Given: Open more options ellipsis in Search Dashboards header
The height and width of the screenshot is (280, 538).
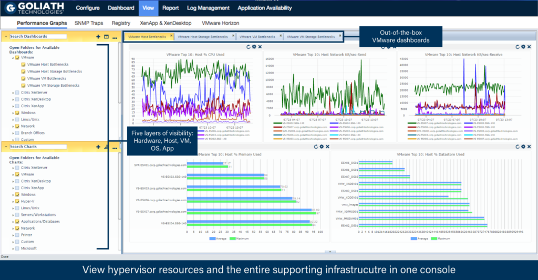Looking at the screenshot, I should pos(113,37).
